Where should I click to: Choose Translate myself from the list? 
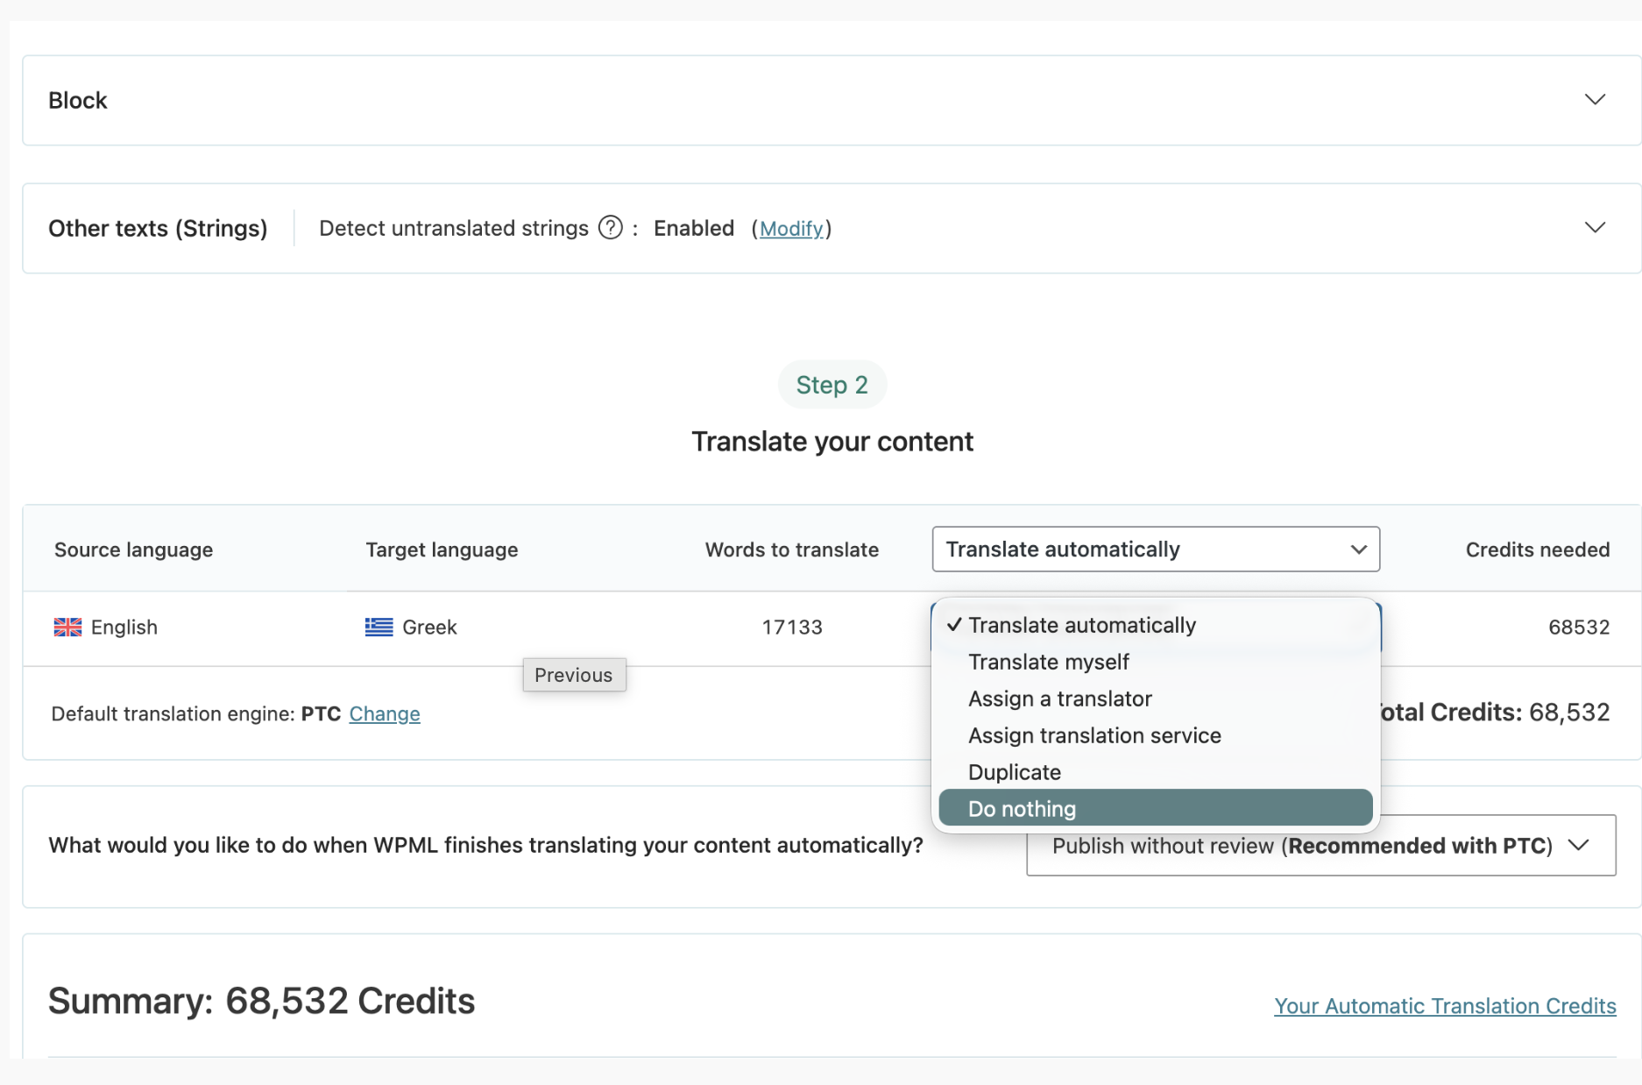(1048, 662)
